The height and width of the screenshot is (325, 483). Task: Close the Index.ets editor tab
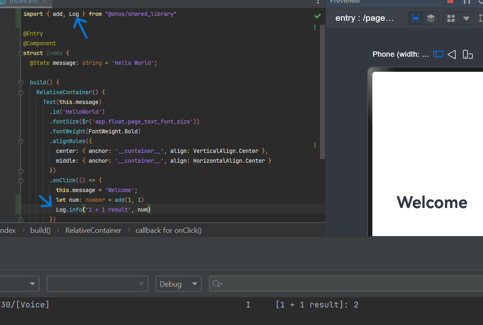click(45, 1)
